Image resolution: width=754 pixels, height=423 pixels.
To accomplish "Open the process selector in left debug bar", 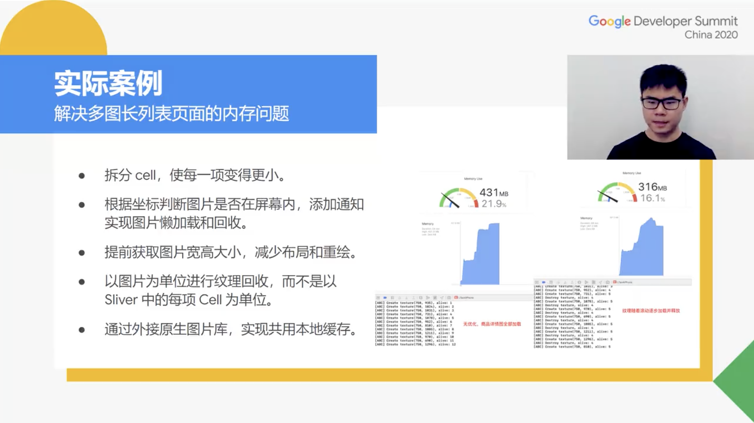I will [x=465, y=298].
